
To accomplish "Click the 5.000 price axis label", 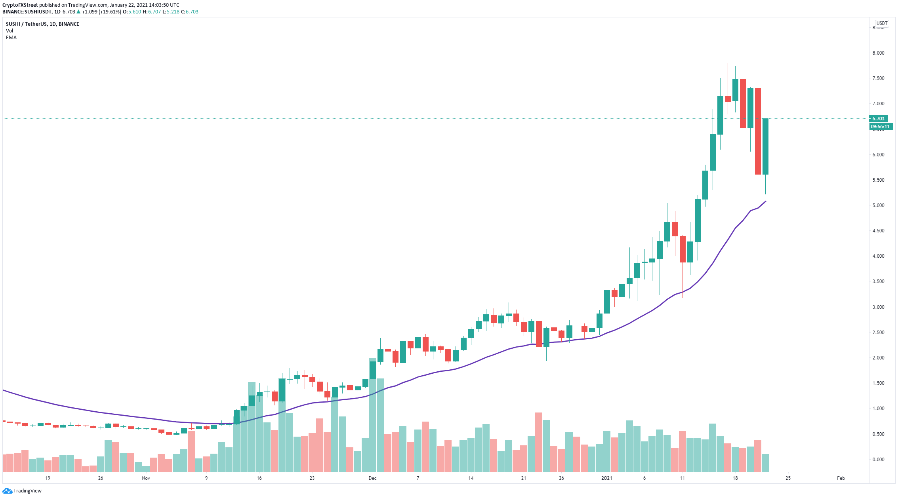I will point(878,205).
